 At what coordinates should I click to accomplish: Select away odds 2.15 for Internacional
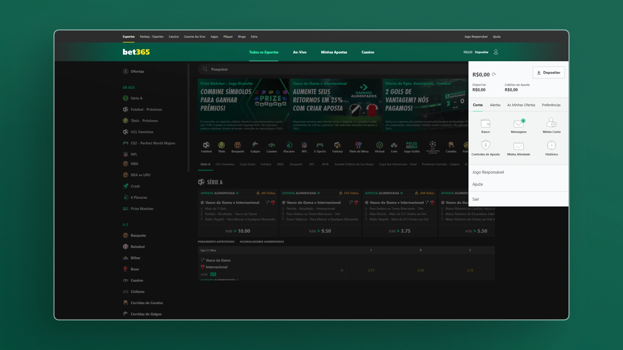point(470,270)
